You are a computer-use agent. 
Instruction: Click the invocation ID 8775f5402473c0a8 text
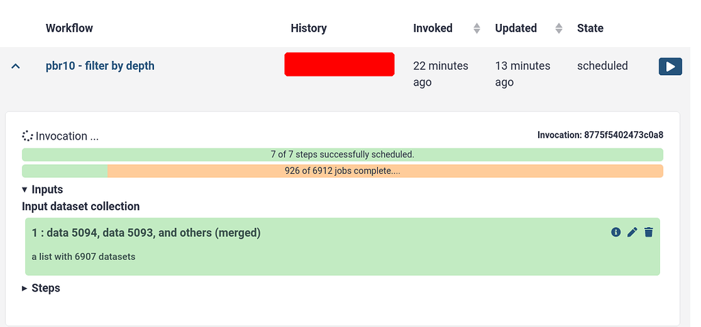(600, 135)
